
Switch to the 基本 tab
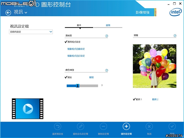click(x=79, y=25)
